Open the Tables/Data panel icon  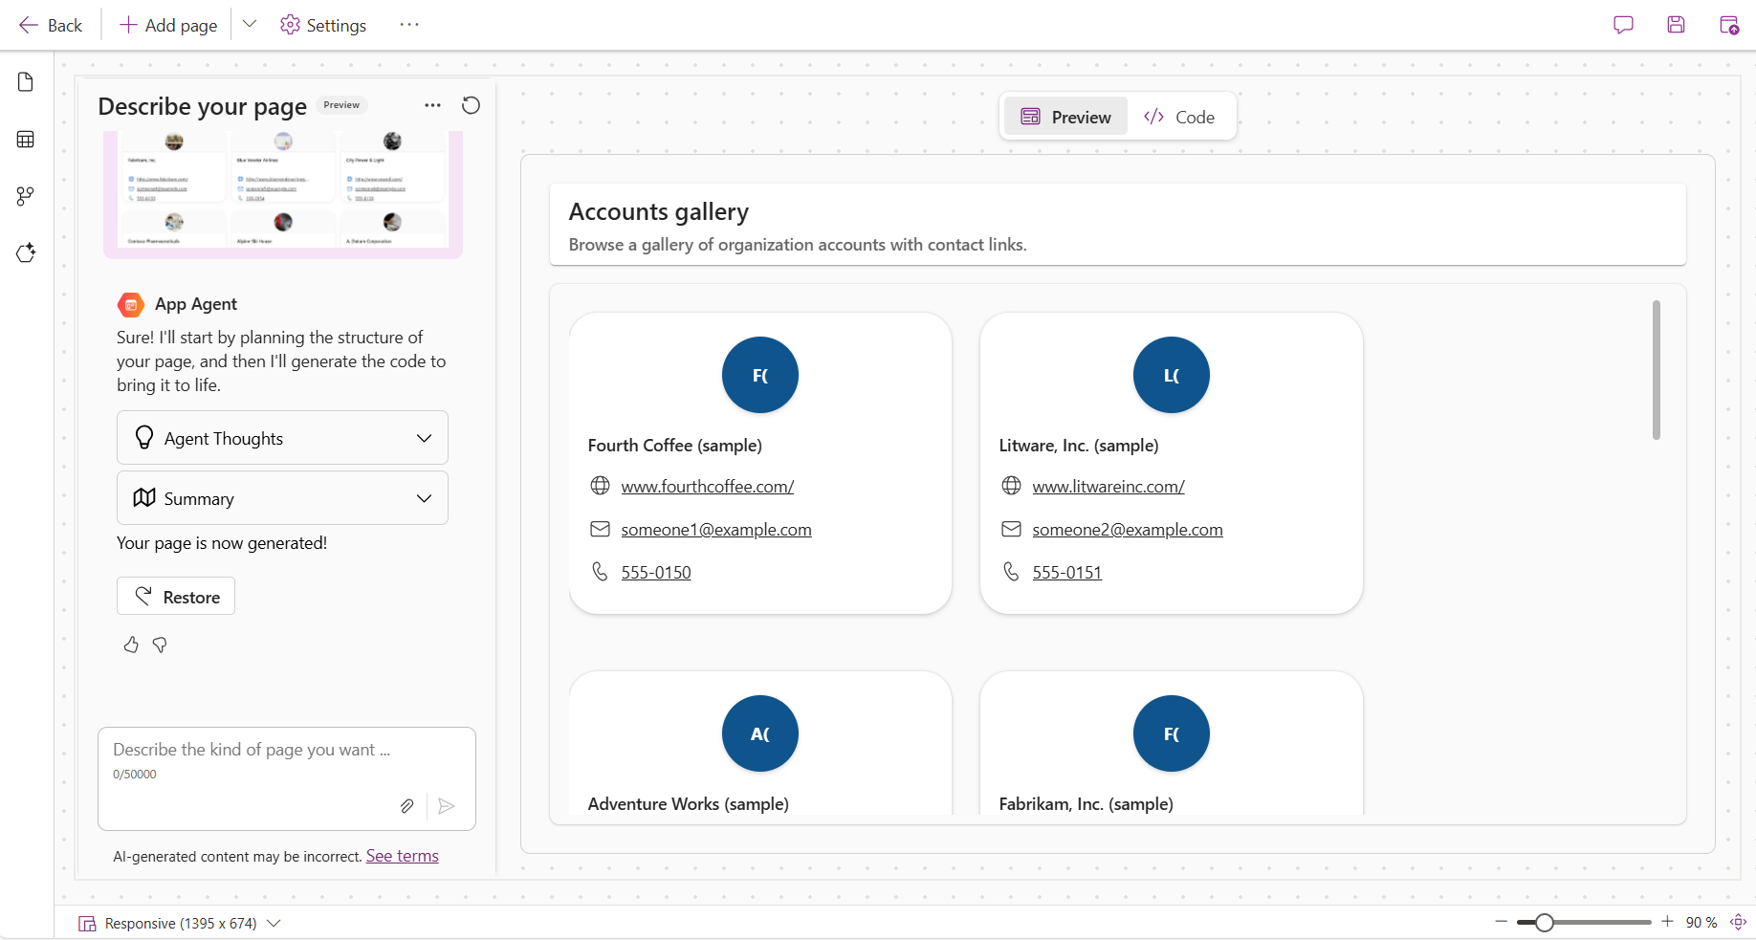[25, 139]
